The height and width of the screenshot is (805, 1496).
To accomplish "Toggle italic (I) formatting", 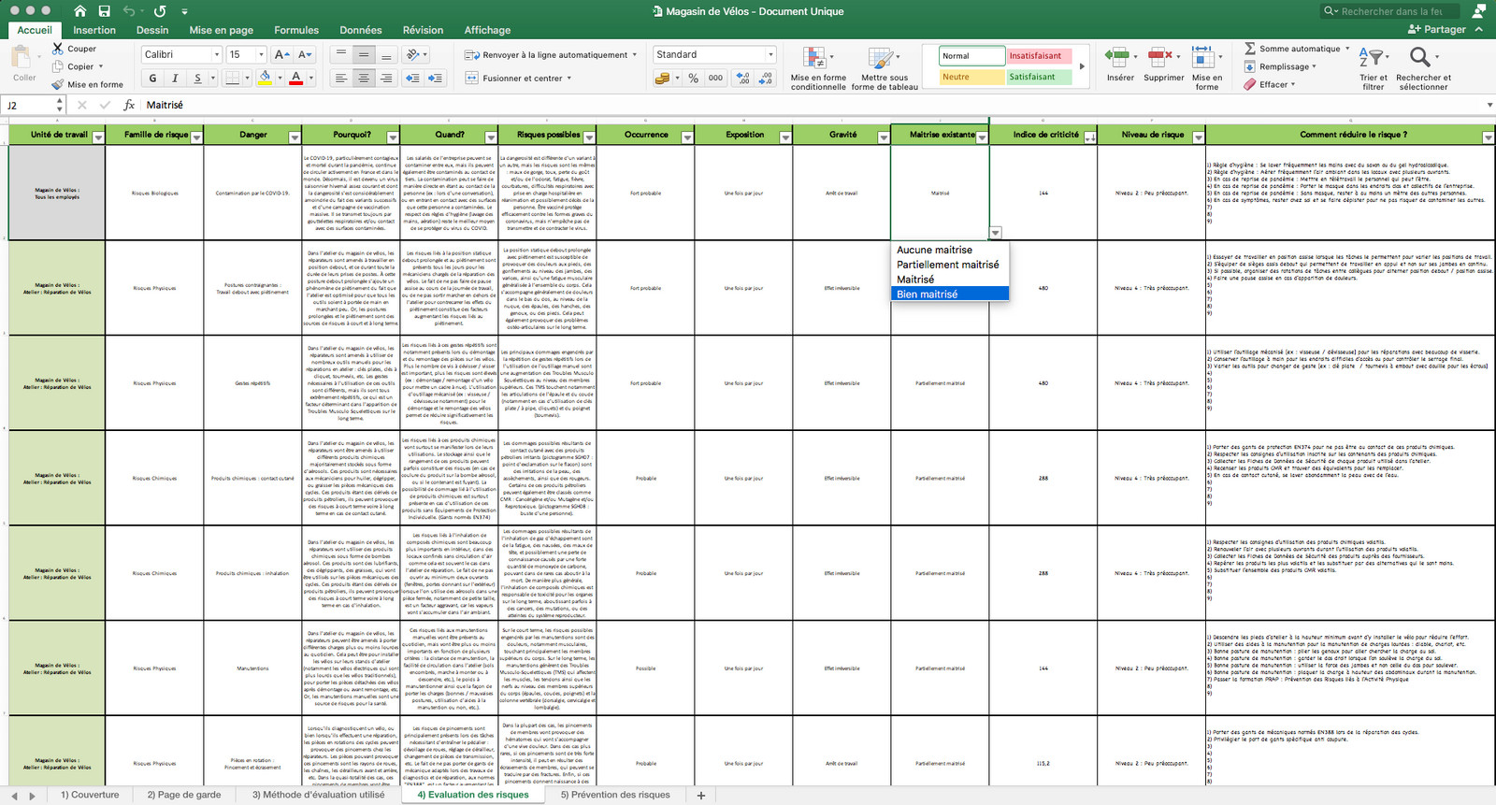I will (175, 79).
